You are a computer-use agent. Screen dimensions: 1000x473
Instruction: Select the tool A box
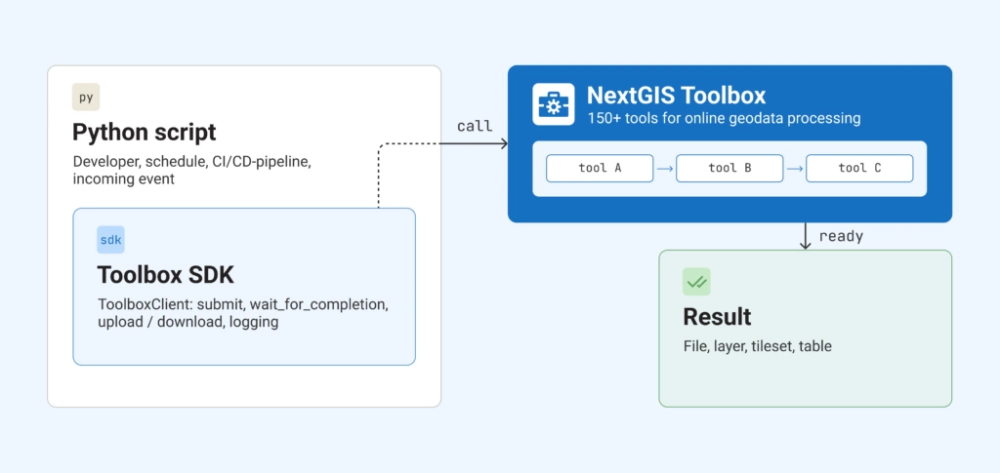coord(600,169)
